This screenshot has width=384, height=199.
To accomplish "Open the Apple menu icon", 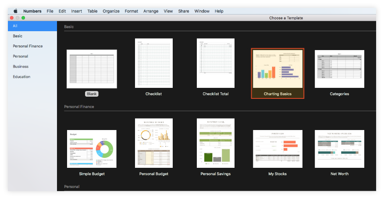I will click(15, 11).
